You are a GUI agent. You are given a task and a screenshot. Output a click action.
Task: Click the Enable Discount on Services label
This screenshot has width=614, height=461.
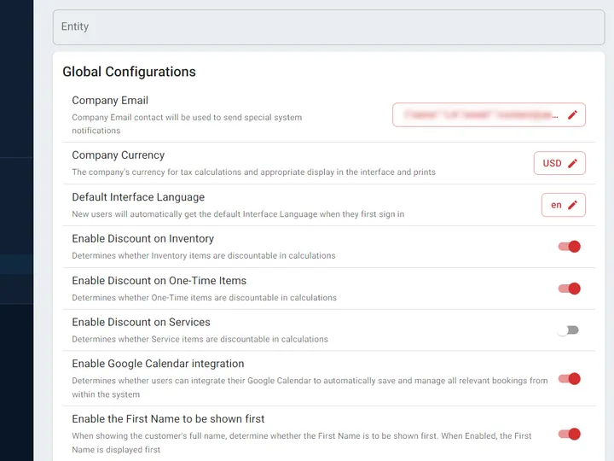pos(141,322)
